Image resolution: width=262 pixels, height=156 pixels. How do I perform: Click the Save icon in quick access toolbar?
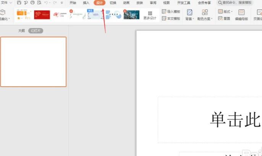tap(19, 3)
